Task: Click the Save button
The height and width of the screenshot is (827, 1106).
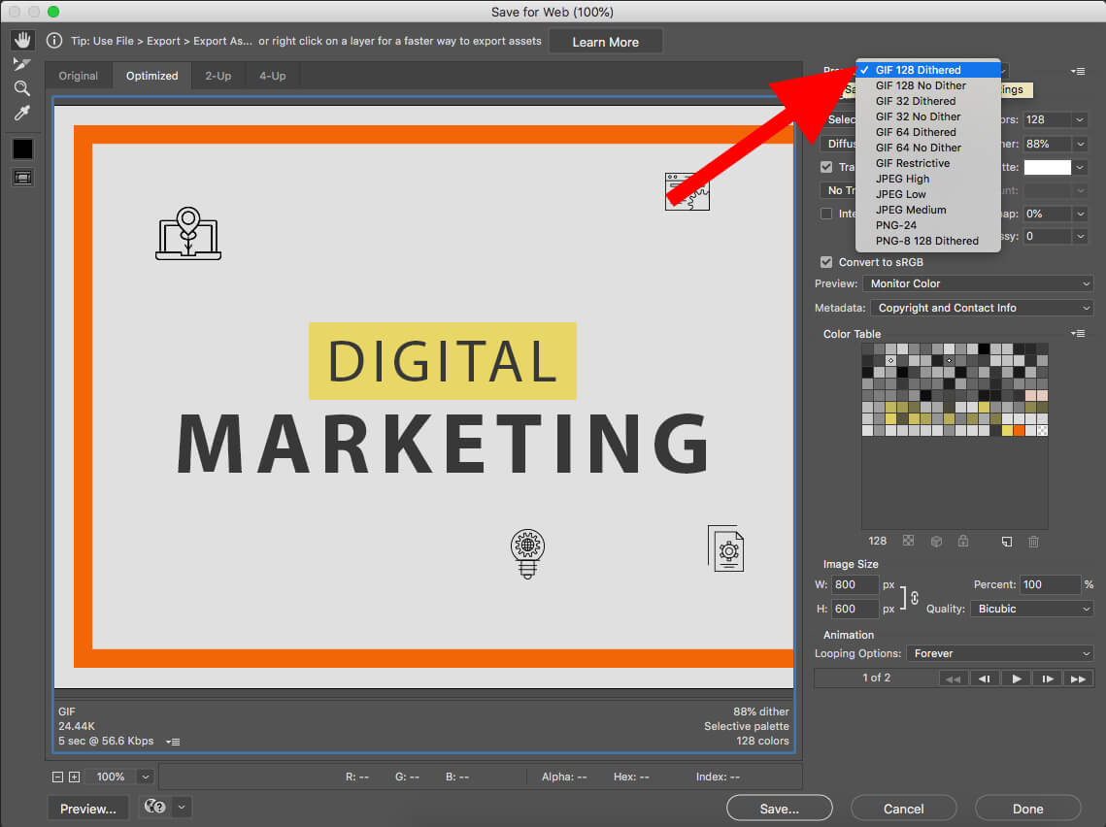Action: [779, 808]
